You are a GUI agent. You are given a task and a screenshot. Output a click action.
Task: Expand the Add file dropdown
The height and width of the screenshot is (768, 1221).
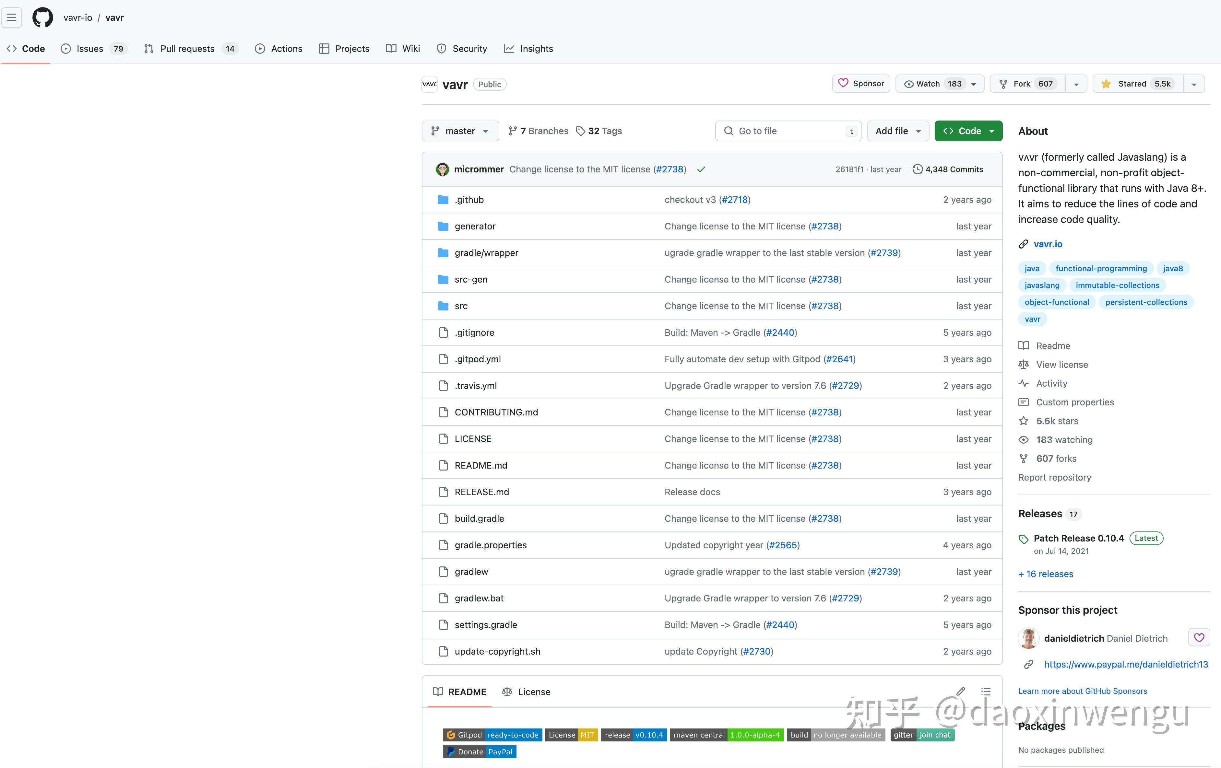897,131
